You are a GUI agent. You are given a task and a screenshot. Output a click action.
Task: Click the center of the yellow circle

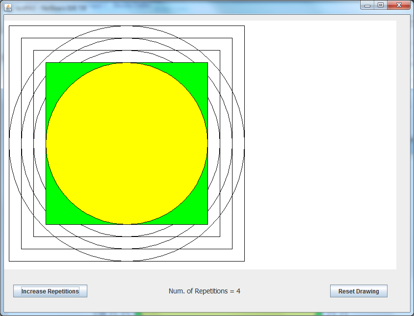tap(127, 143)
